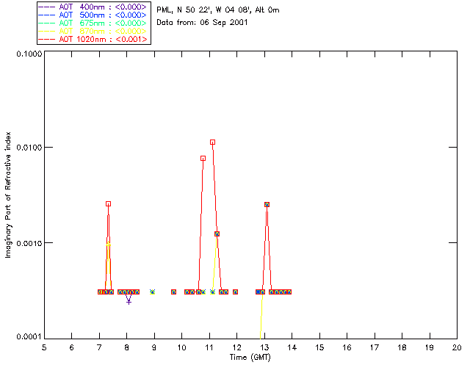
Task: Click the x-axis tick label 10
Action: [181, 347]
